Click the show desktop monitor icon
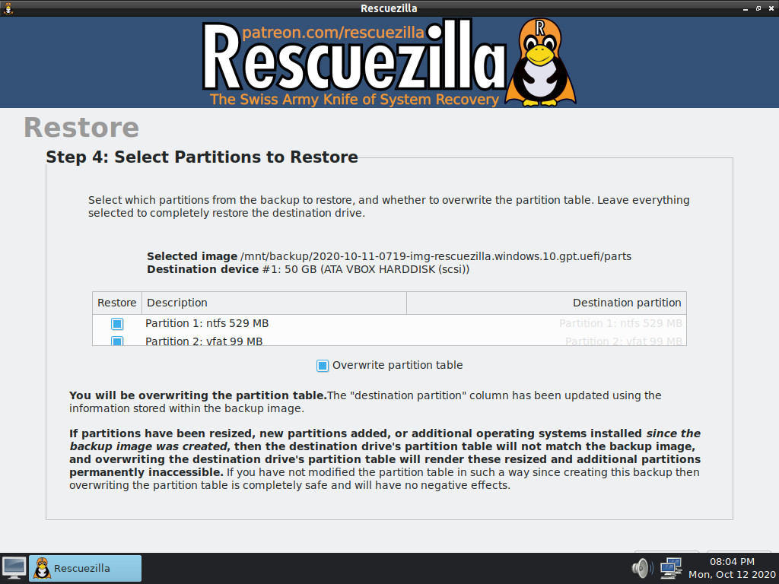Viewport: 779px width, 584px height. pyautogui.click(x=14, y=568)
